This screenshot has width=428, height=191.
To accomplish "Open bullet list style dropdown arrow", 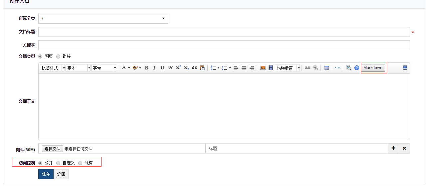I will click(230, 68).
